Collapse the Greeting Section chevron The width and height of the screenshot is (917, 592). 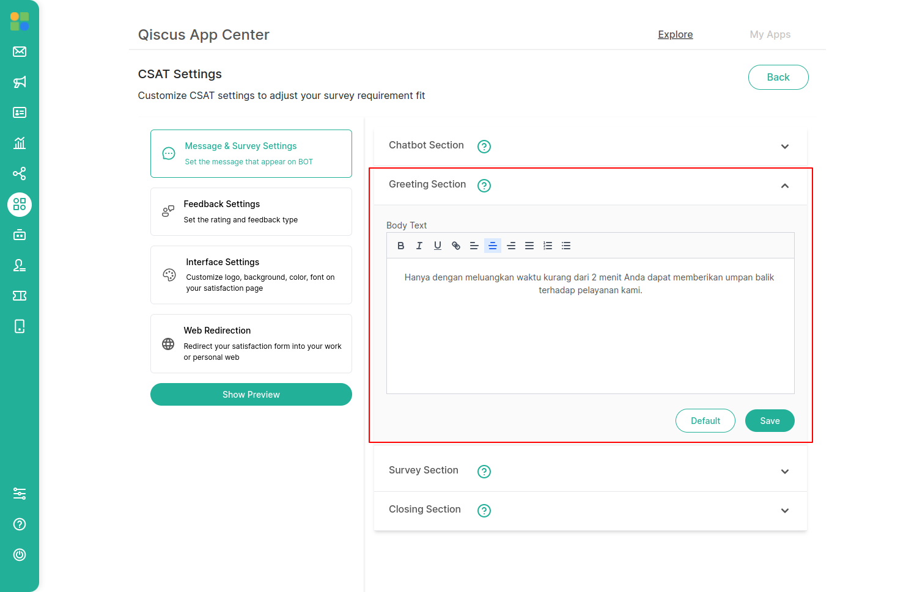point(785,186)
